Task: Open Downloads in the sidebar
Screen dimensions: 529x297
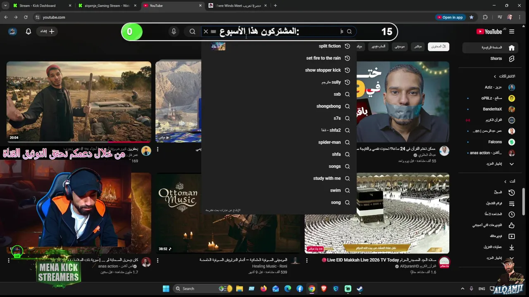Action: point(490,247)
